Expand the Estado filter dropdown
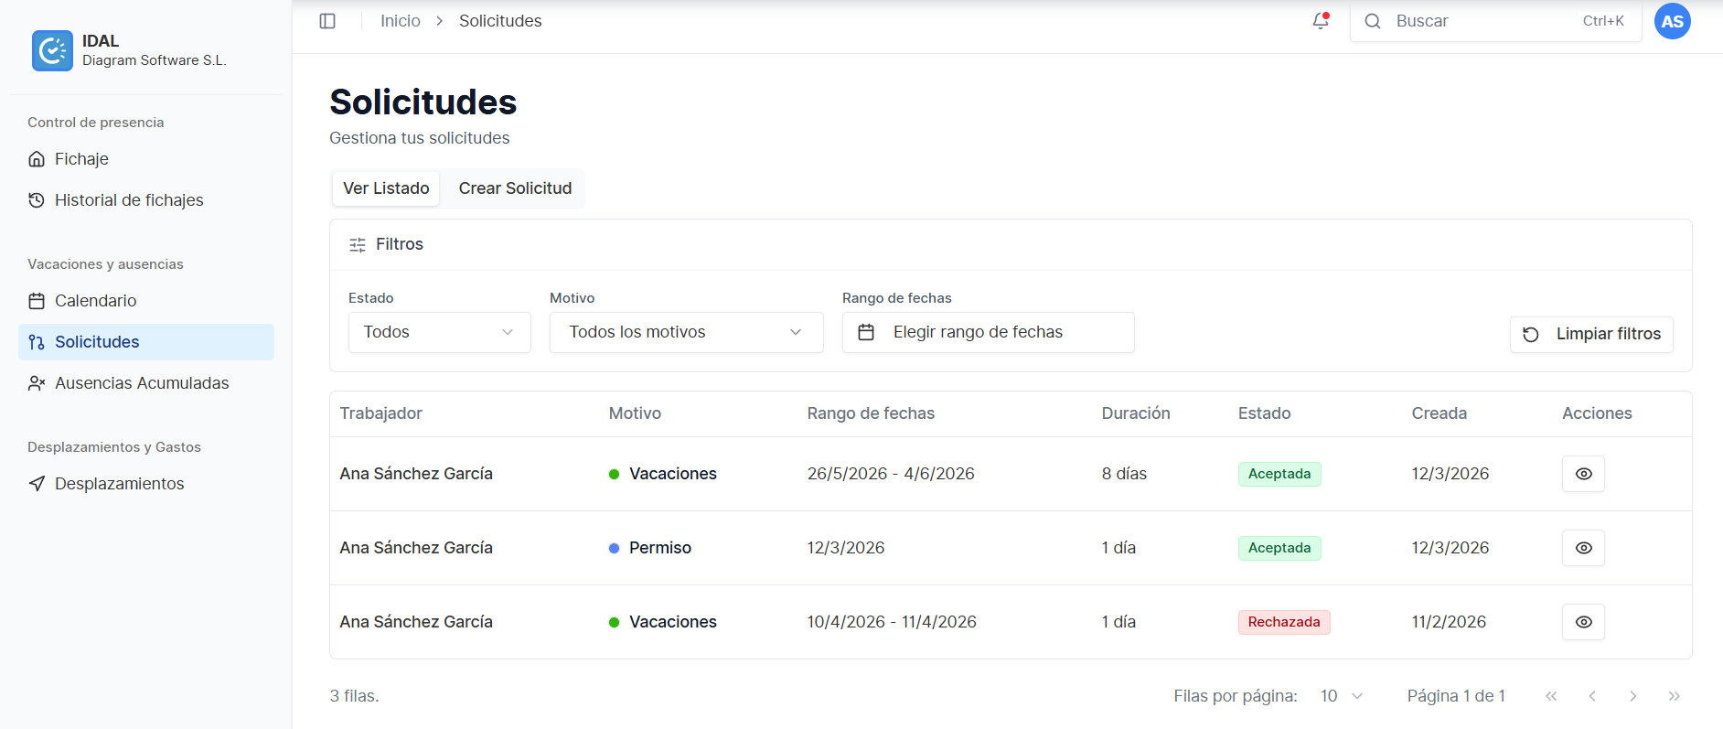Viewport: 1723px width, 729px height. click(439, 332)
